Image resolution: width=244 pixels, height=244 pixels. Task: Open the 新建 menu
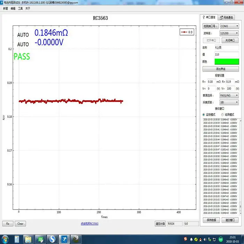[x=6, y=8]
